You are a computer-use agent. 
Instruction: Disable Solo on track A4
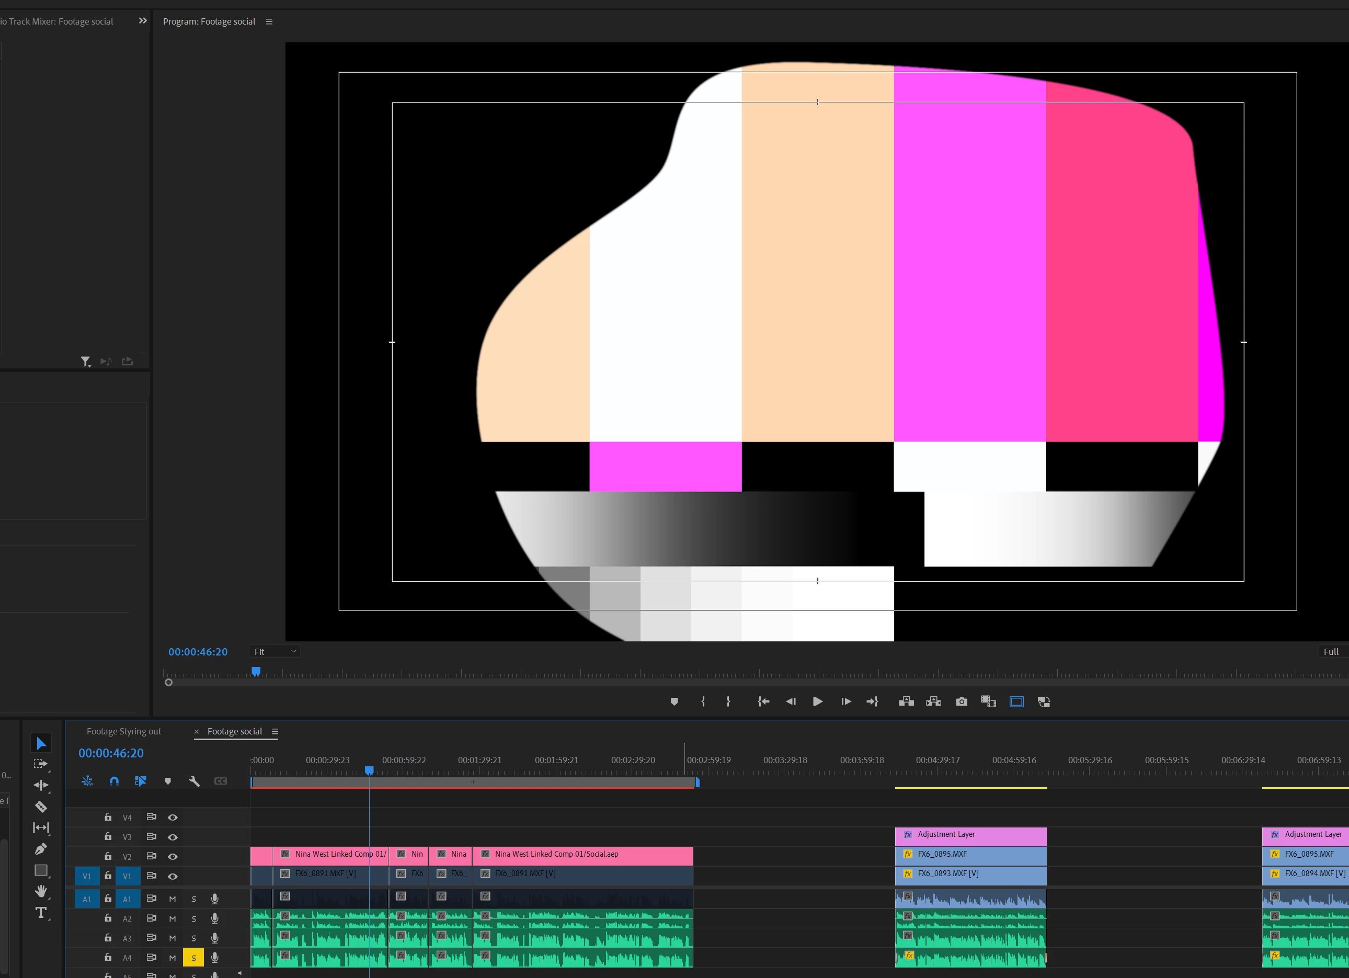tap(193, 958)
